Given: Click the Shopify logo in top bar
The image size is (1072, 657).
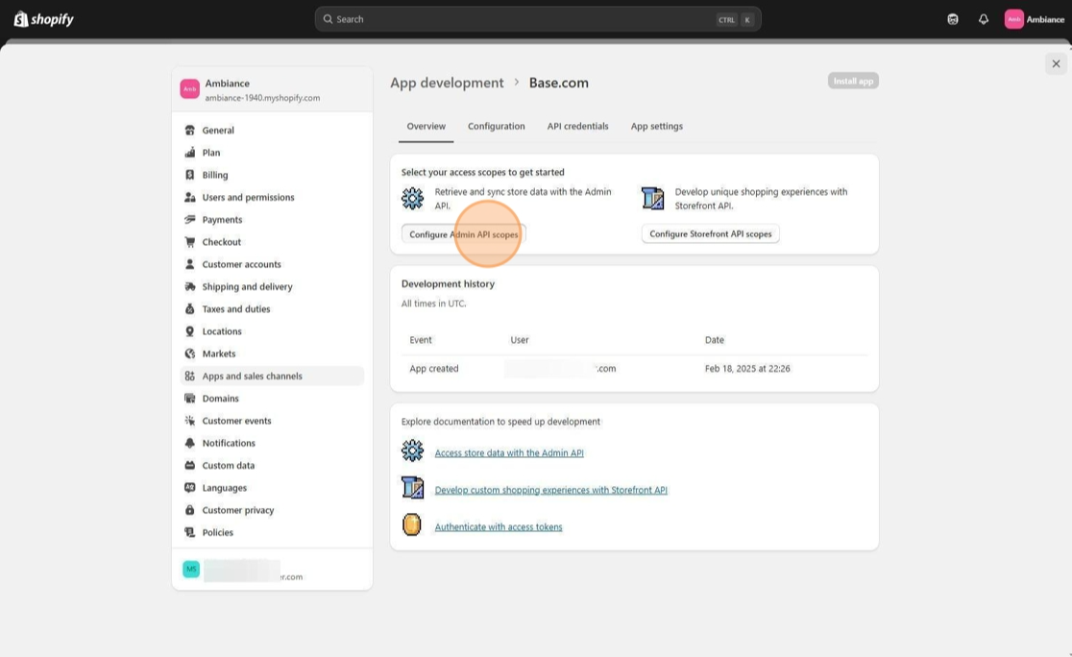Looking at the screenshot, I should pyautogui.click(x=44, y=19).
